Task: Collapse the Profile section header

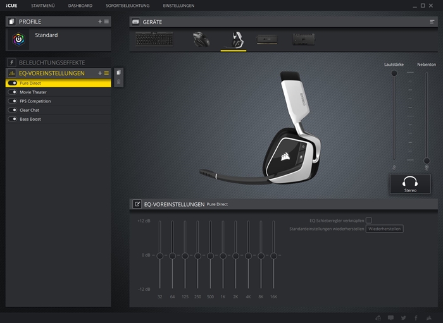Action: [58, 21]
